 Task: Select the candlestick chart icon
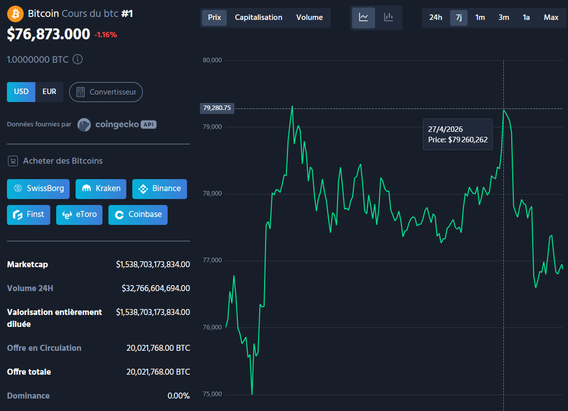pyautogui.click(x=388, y=18)
